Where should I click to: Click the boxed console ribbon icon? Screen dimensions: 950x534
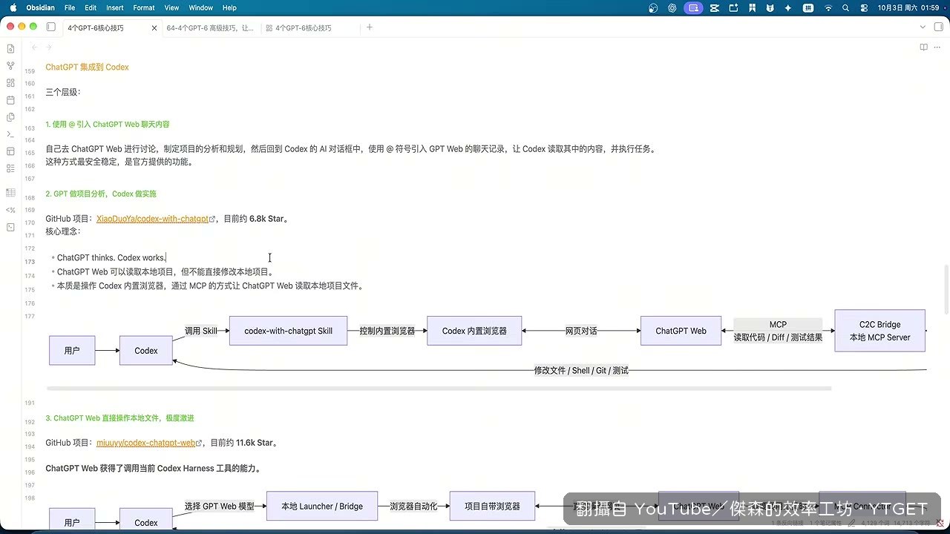pyautogui.click(x=10, y=227)
